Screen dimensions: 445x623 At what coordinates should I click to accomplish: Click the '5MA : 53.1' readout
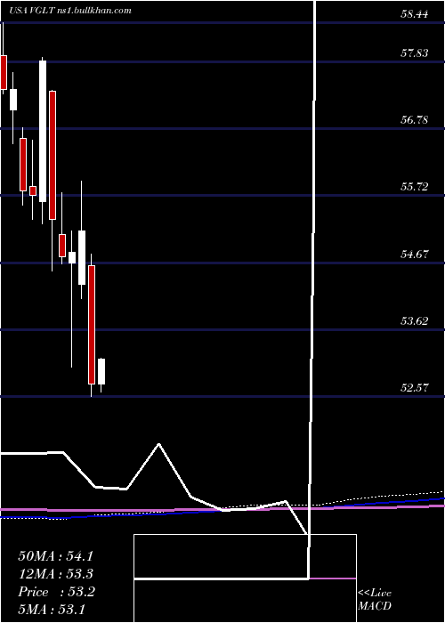(52, 609)
